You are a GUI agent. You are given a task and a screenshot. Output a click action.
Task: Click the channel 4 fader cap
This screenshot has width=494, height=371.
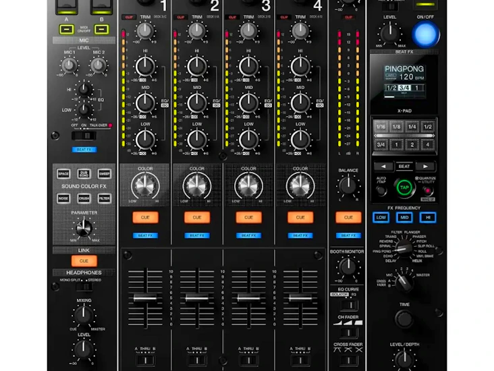click(x=300, y=297)
